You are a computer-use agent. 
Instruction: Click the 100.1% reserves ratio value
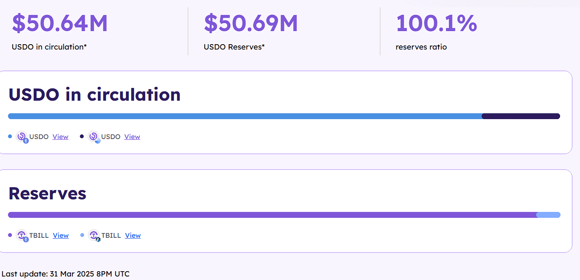436,23
